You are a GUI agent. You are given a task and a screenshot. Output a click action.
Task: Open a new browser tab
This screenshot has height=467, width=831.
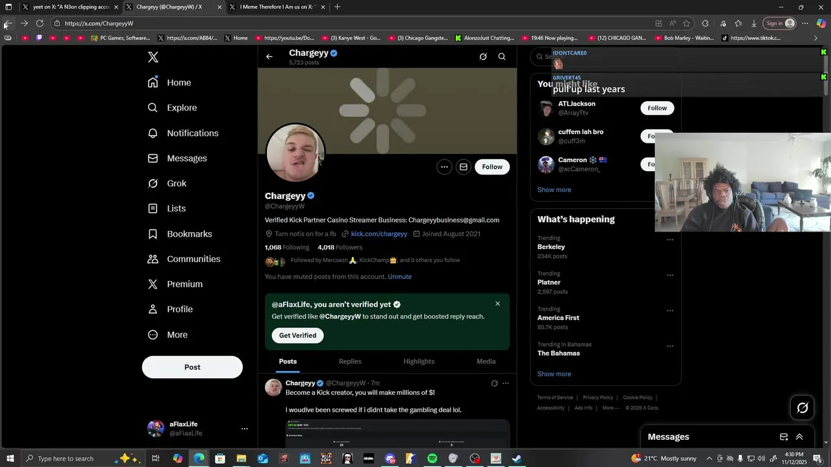[x=337, y=7]
